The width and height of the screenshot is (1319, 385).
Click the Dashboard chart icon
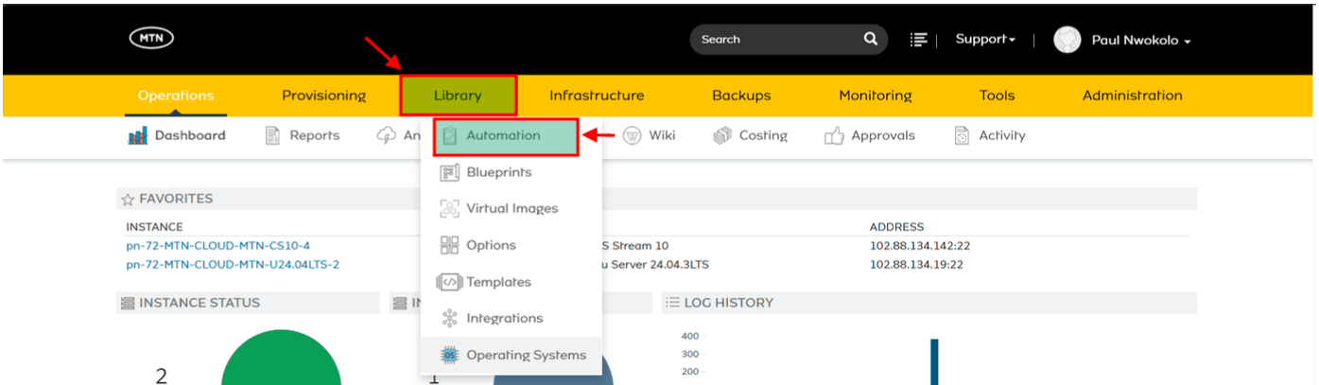(138, 135)
